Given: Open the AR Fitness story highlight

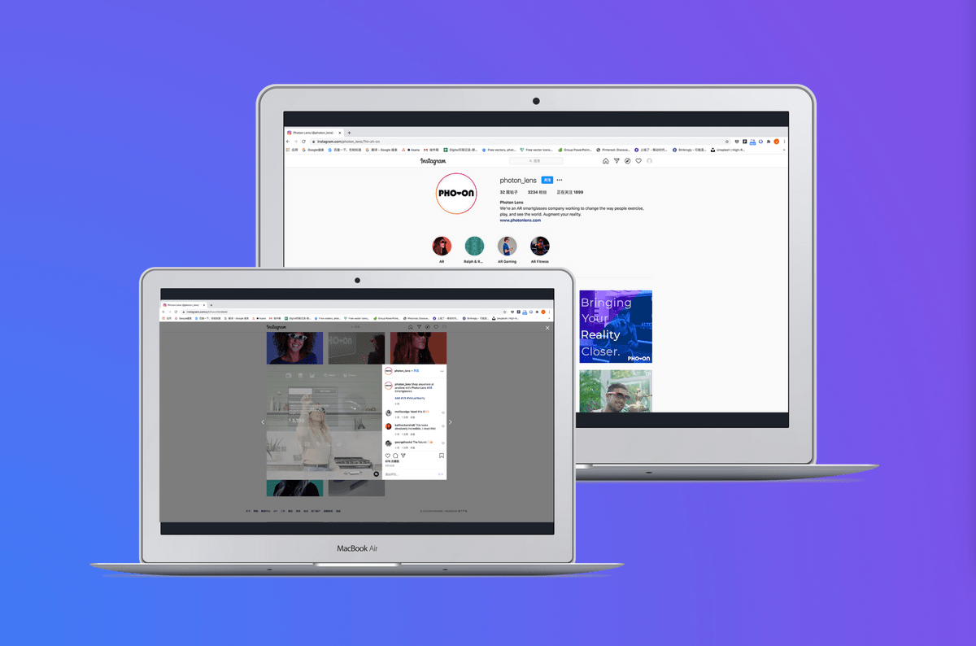Looking at the screenshot, I should [540, 247].
